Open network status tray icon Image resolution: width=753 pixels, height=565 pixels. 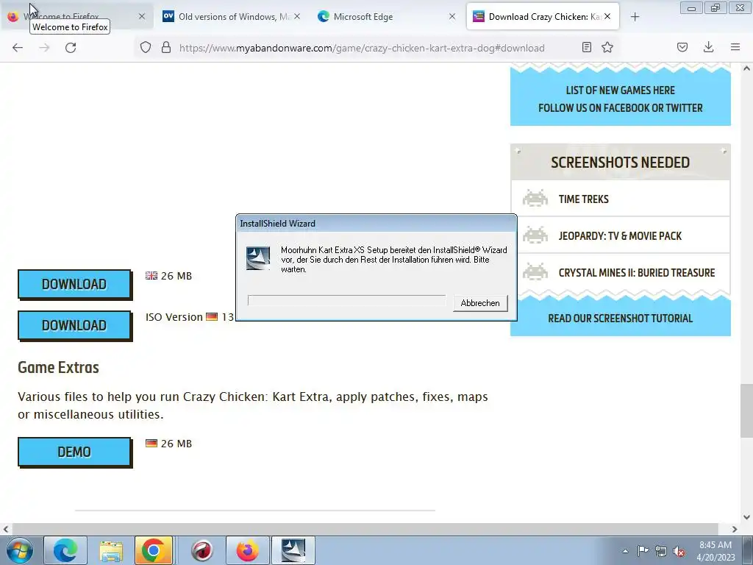(x=661, y=551)
